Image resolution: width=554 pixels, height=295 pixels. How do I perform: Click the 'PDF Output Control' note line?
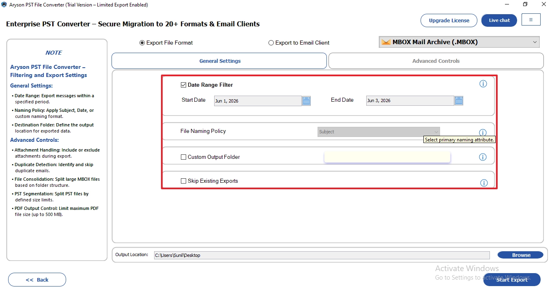coord(56,211)
